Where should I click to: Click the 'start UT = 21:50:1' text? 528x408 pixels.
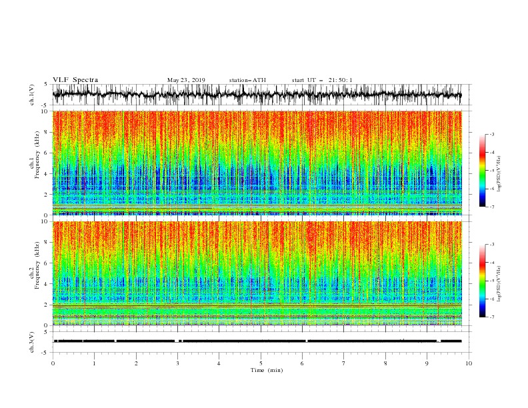point(322,80)
